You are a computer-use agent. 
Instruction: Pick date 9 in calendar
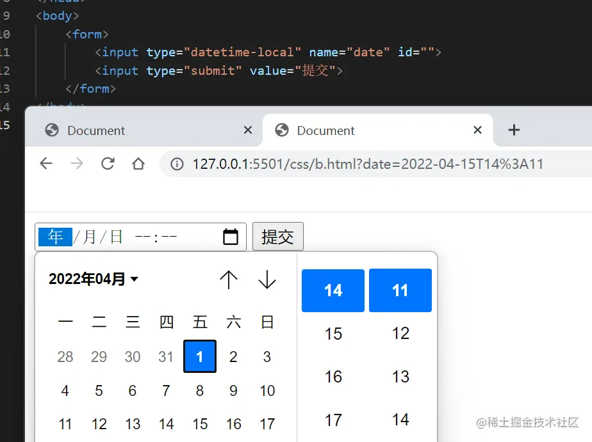[x=233, y=390]
